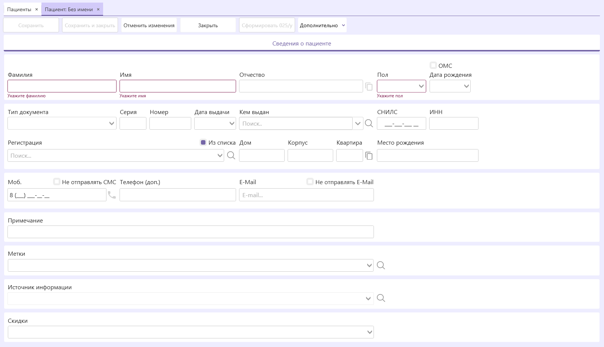Click into the Отчество field
This screenshot has width=604, height=347.
301,86
